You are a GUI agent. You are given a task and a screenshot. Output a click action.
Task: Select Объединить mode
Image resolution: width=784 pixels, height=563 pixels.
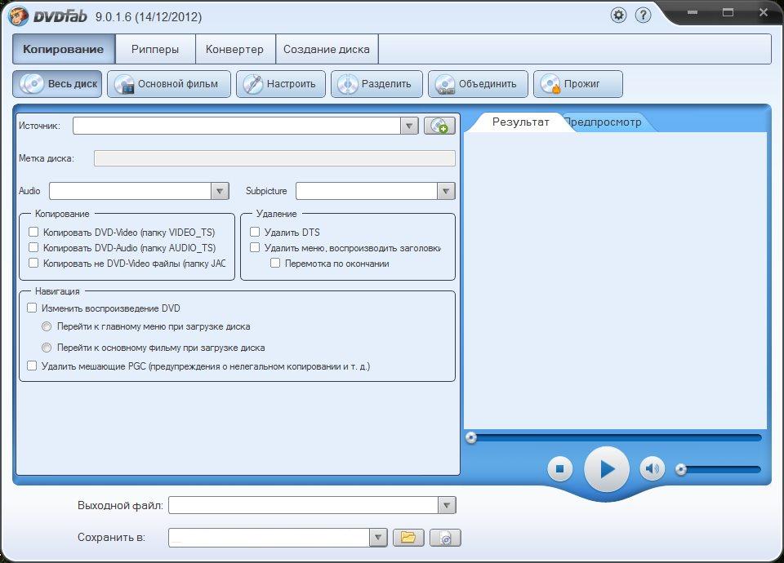tap(478, 84)
